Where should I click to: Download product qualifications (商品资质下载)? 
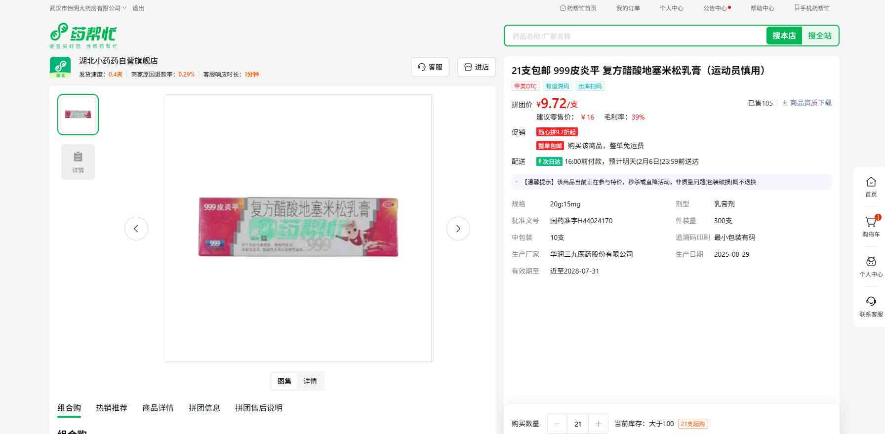point(806,103)
